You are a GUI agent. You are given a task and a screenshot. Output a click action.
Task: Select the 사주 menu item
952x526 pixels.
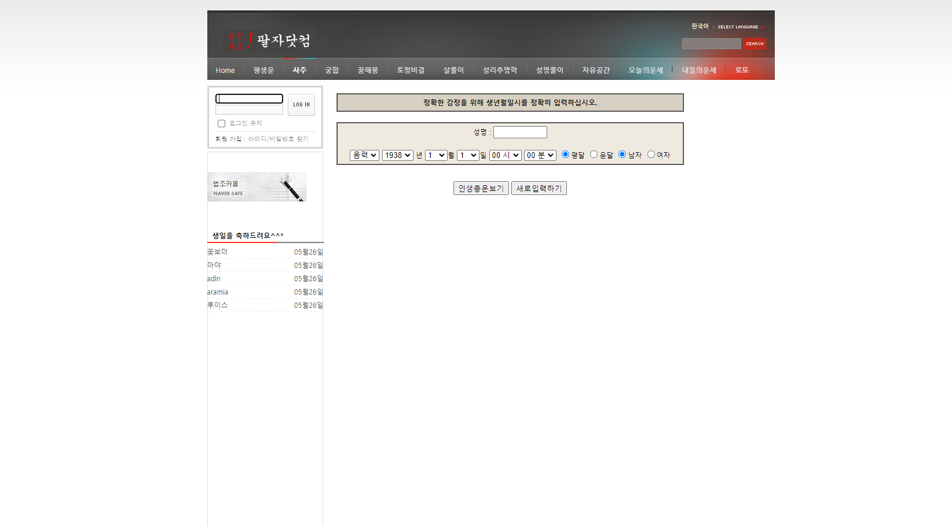(x=299, y=70)
